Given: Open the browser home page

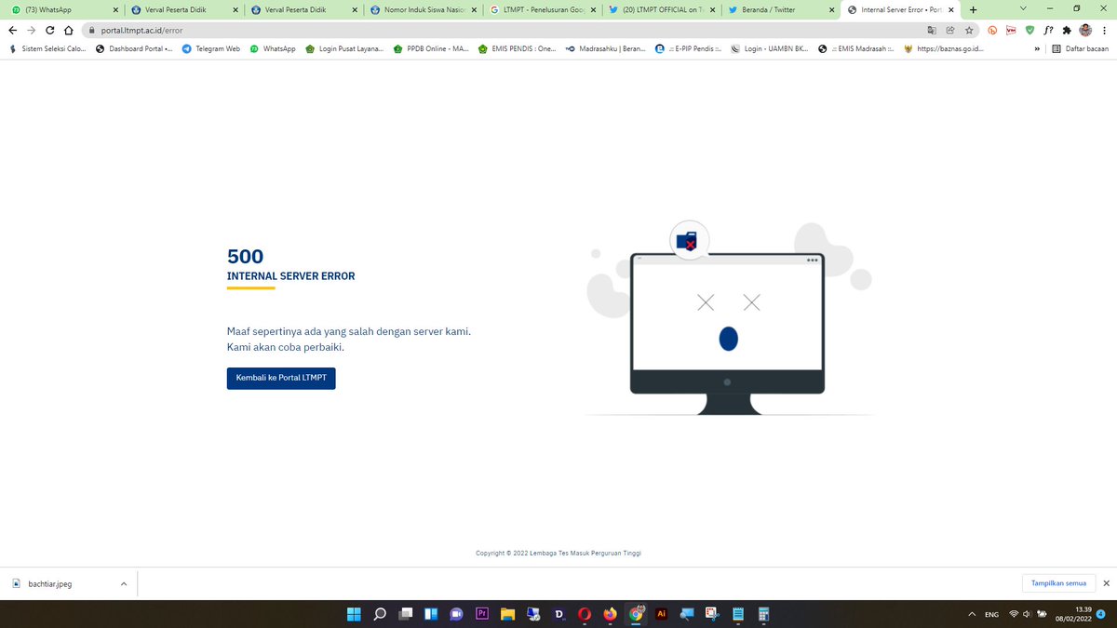Looking at the screenshot, I should click(68, 30).
